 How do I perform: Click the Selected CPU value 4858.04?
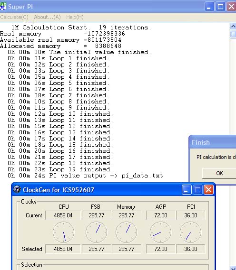tap(63, 249)
